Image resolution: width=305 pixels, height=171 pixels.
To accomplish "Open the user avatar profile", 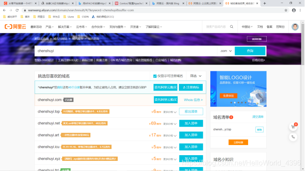I will (x=295, y=27).
